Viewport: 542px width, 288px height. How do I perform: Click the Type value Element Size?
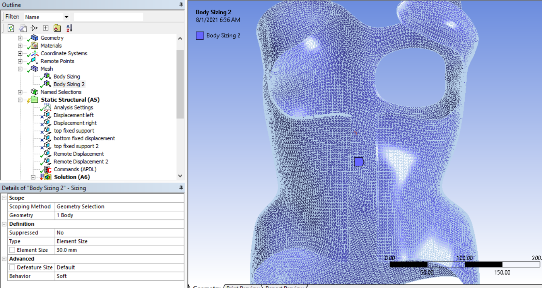click(120, 241)
